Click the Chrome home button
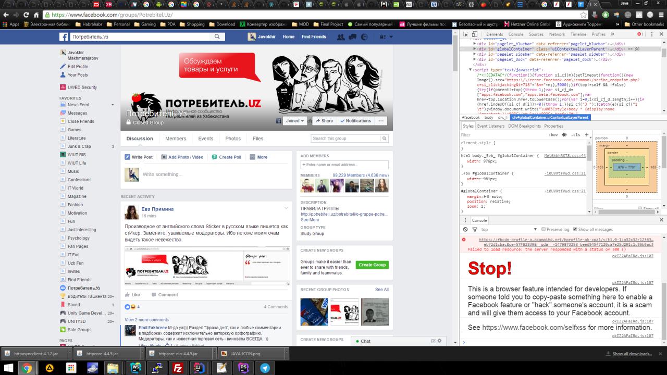This screenshot has height=375, width=667. [36, 15]
